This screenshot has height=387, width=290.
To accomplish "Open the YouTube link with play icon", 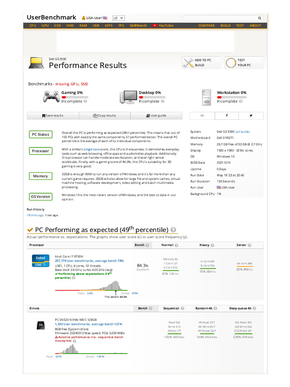I will coord(163,25).
